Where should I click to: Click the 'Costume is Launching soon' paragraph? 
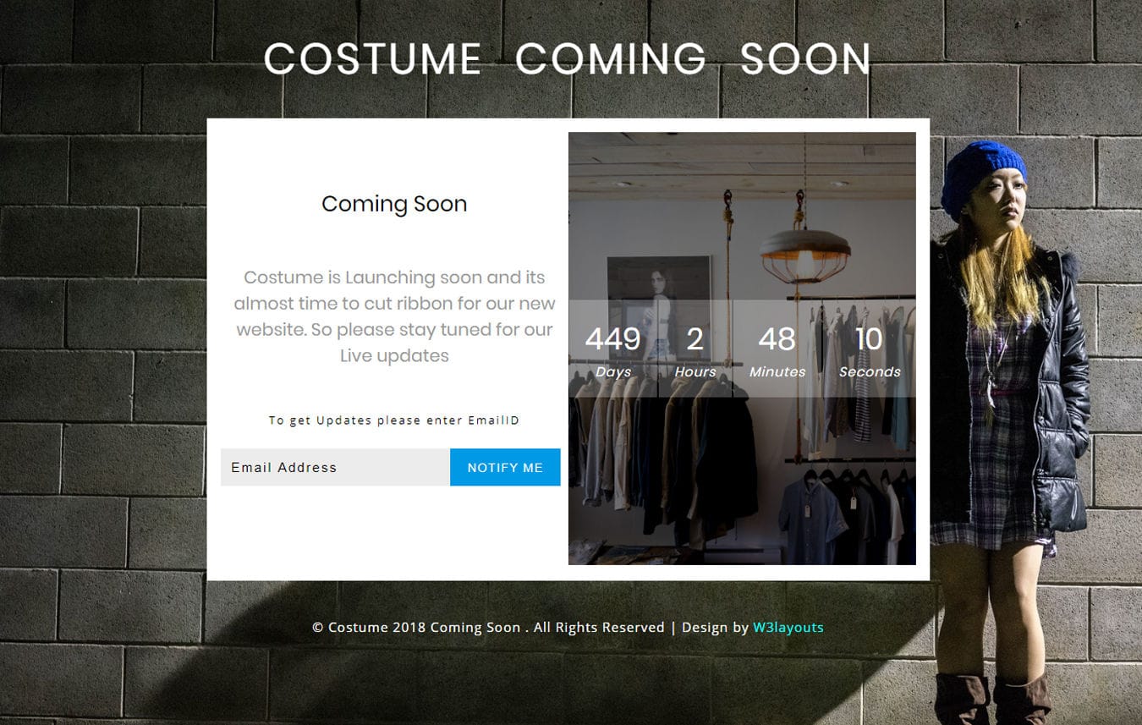pyautogui.click(x=394, y=316)
